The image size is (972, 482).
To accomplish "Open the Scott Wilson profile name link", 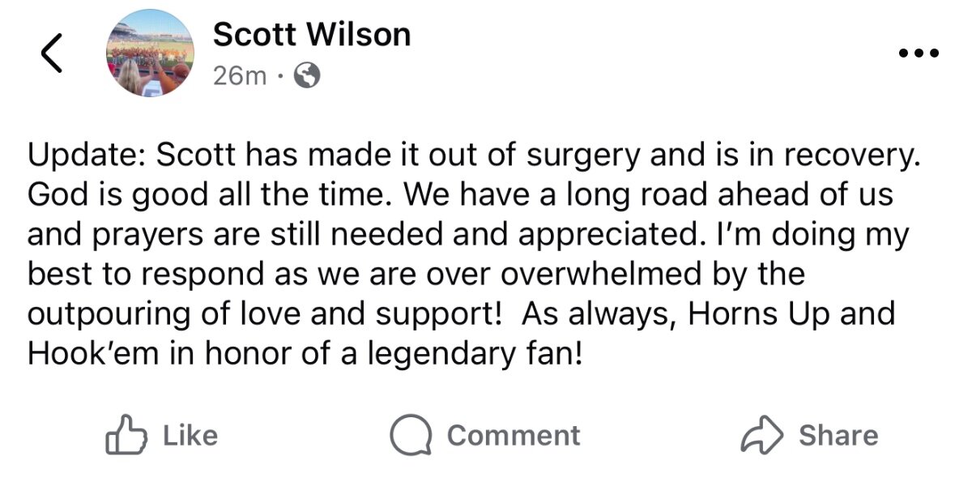I will point(311,34).
